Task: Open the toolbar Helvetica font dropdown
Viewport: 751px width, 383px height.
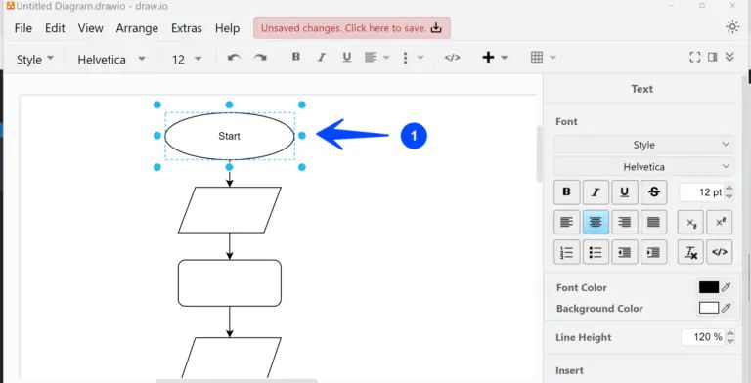Action: tap(111, 59)
